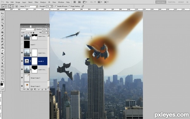Launch Mini Bridge from the application bar

pyautogui.click(x=79, y=2)
